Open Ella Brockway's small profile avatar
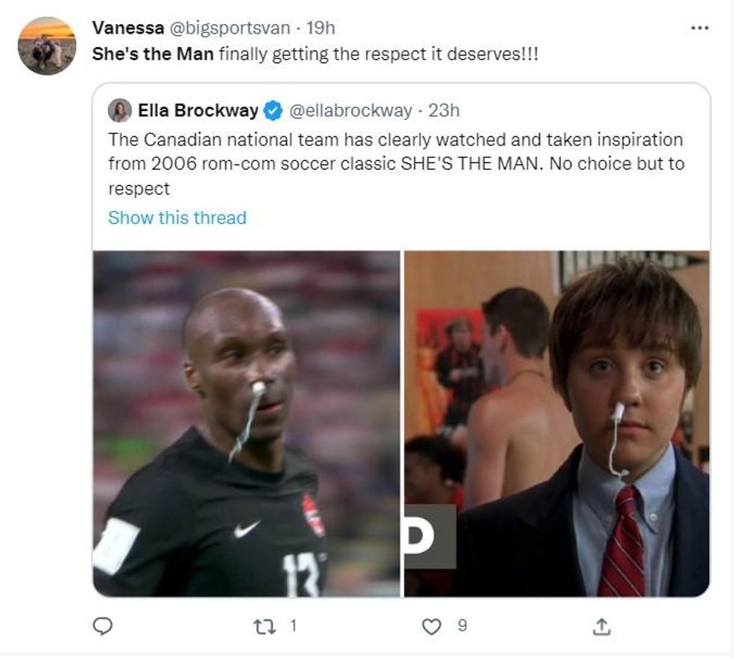This screenshot has width=734, height=659. coord(120,111)
